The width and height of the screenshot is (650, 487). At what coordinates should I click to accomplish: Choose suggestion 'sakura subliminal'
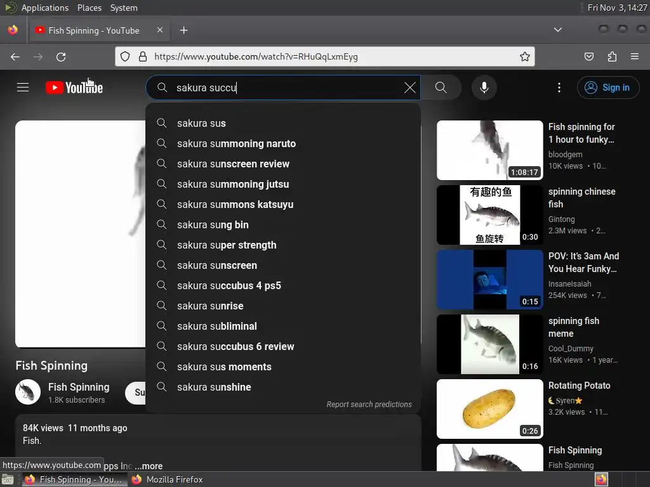(283, 326)
